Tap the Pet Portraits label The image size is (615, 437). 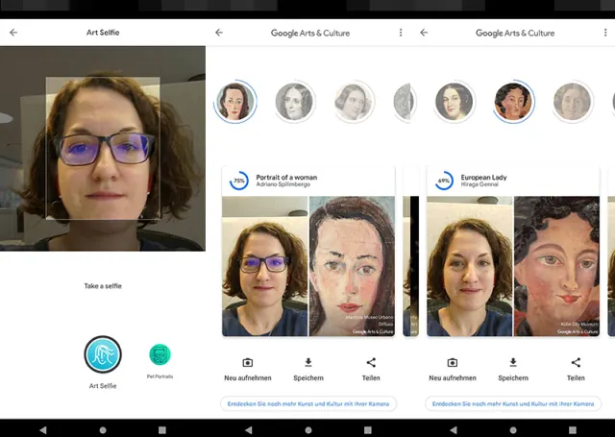tap(160, 376)
